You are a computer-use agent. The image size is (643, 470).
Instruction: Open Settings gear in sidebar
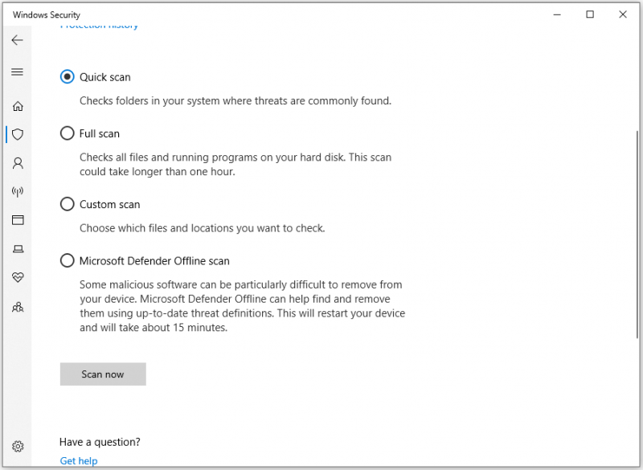click(18, 446)
